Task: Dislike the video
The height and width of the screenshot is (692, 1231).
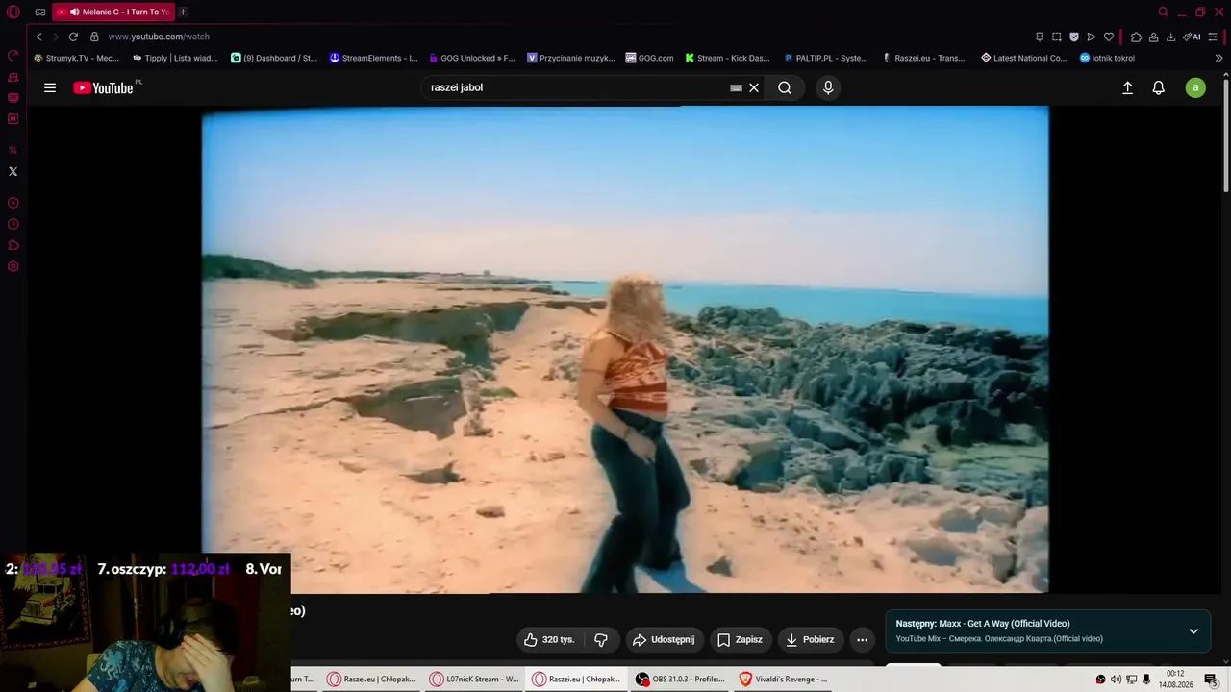Action: pyautogui.click(x=601, y=639)
